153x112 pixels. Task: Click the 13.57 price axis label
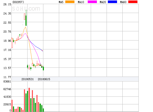coord(7,68)
